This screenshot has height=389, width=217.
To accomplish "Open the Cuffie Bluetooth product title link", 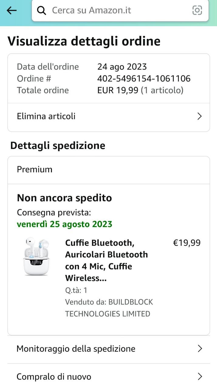I will 107,260.
